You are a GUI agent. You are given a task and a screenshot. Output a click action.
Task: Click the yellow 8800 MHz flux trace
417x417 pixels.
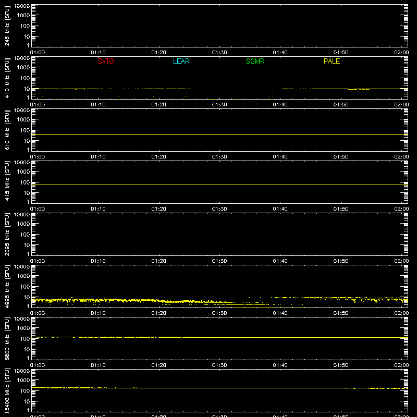(x=219, y=337)
